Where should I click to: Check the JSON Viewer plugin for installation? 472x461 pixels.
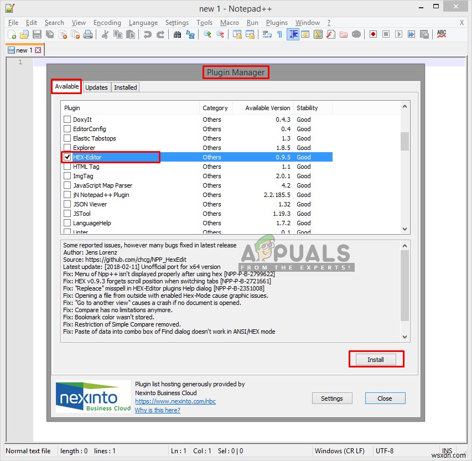[67, 204]
